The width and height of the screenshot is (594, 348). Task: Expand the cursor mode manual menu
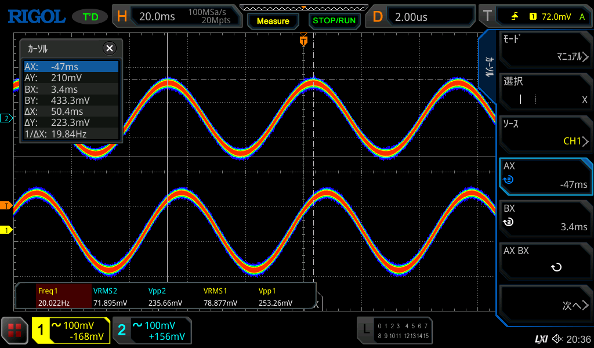coord(545,49)
